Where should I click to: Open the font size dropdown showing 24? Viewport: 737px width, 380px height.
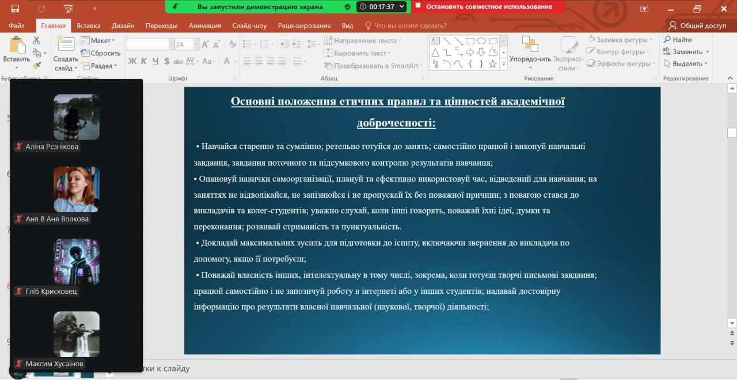[196, 44]
